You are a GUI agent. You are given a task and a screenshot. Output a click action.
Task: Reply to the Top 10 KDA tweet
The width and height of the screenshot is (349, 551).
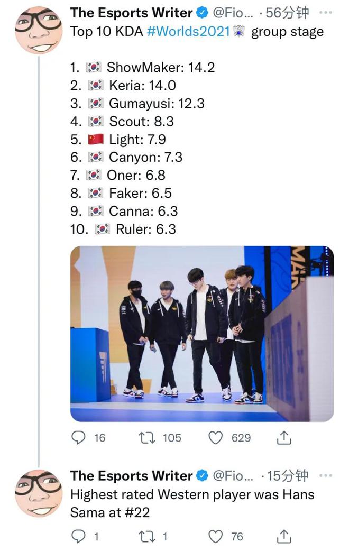[x=78, y=437]
